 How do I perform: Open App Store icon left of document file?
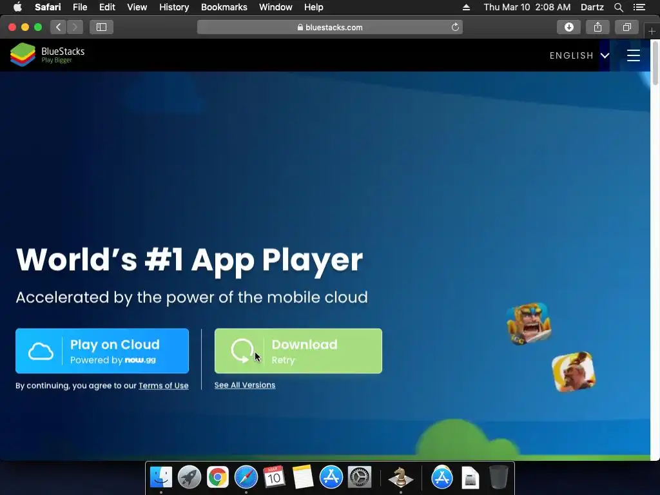tap(442, 478)
